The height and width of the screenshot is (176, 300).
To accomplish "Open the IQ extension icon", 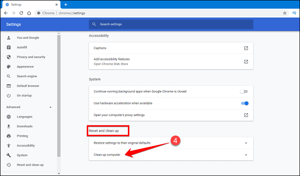I will (294, 13).
